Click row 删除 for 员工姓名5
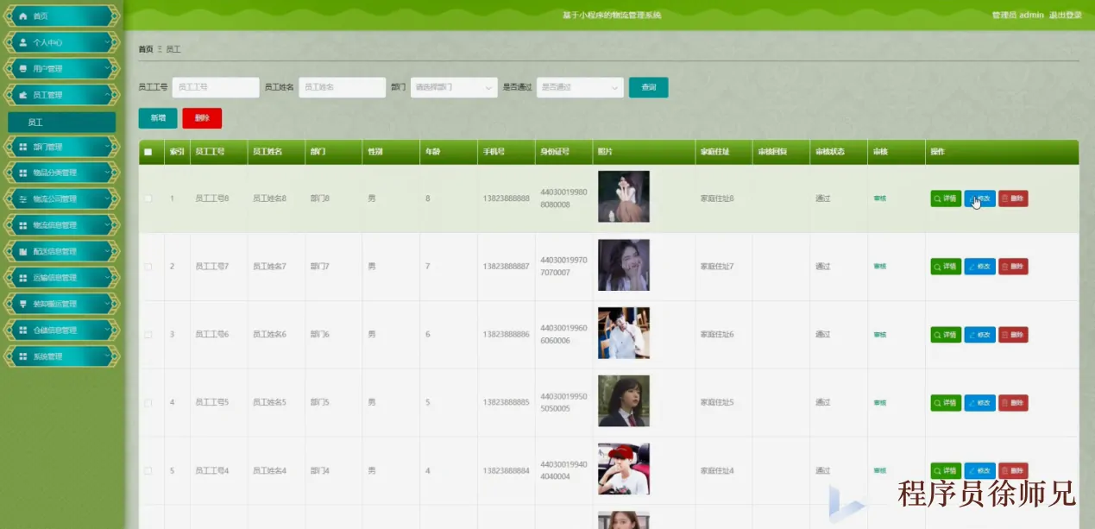1095x529 pixels. coord(1013,403)
